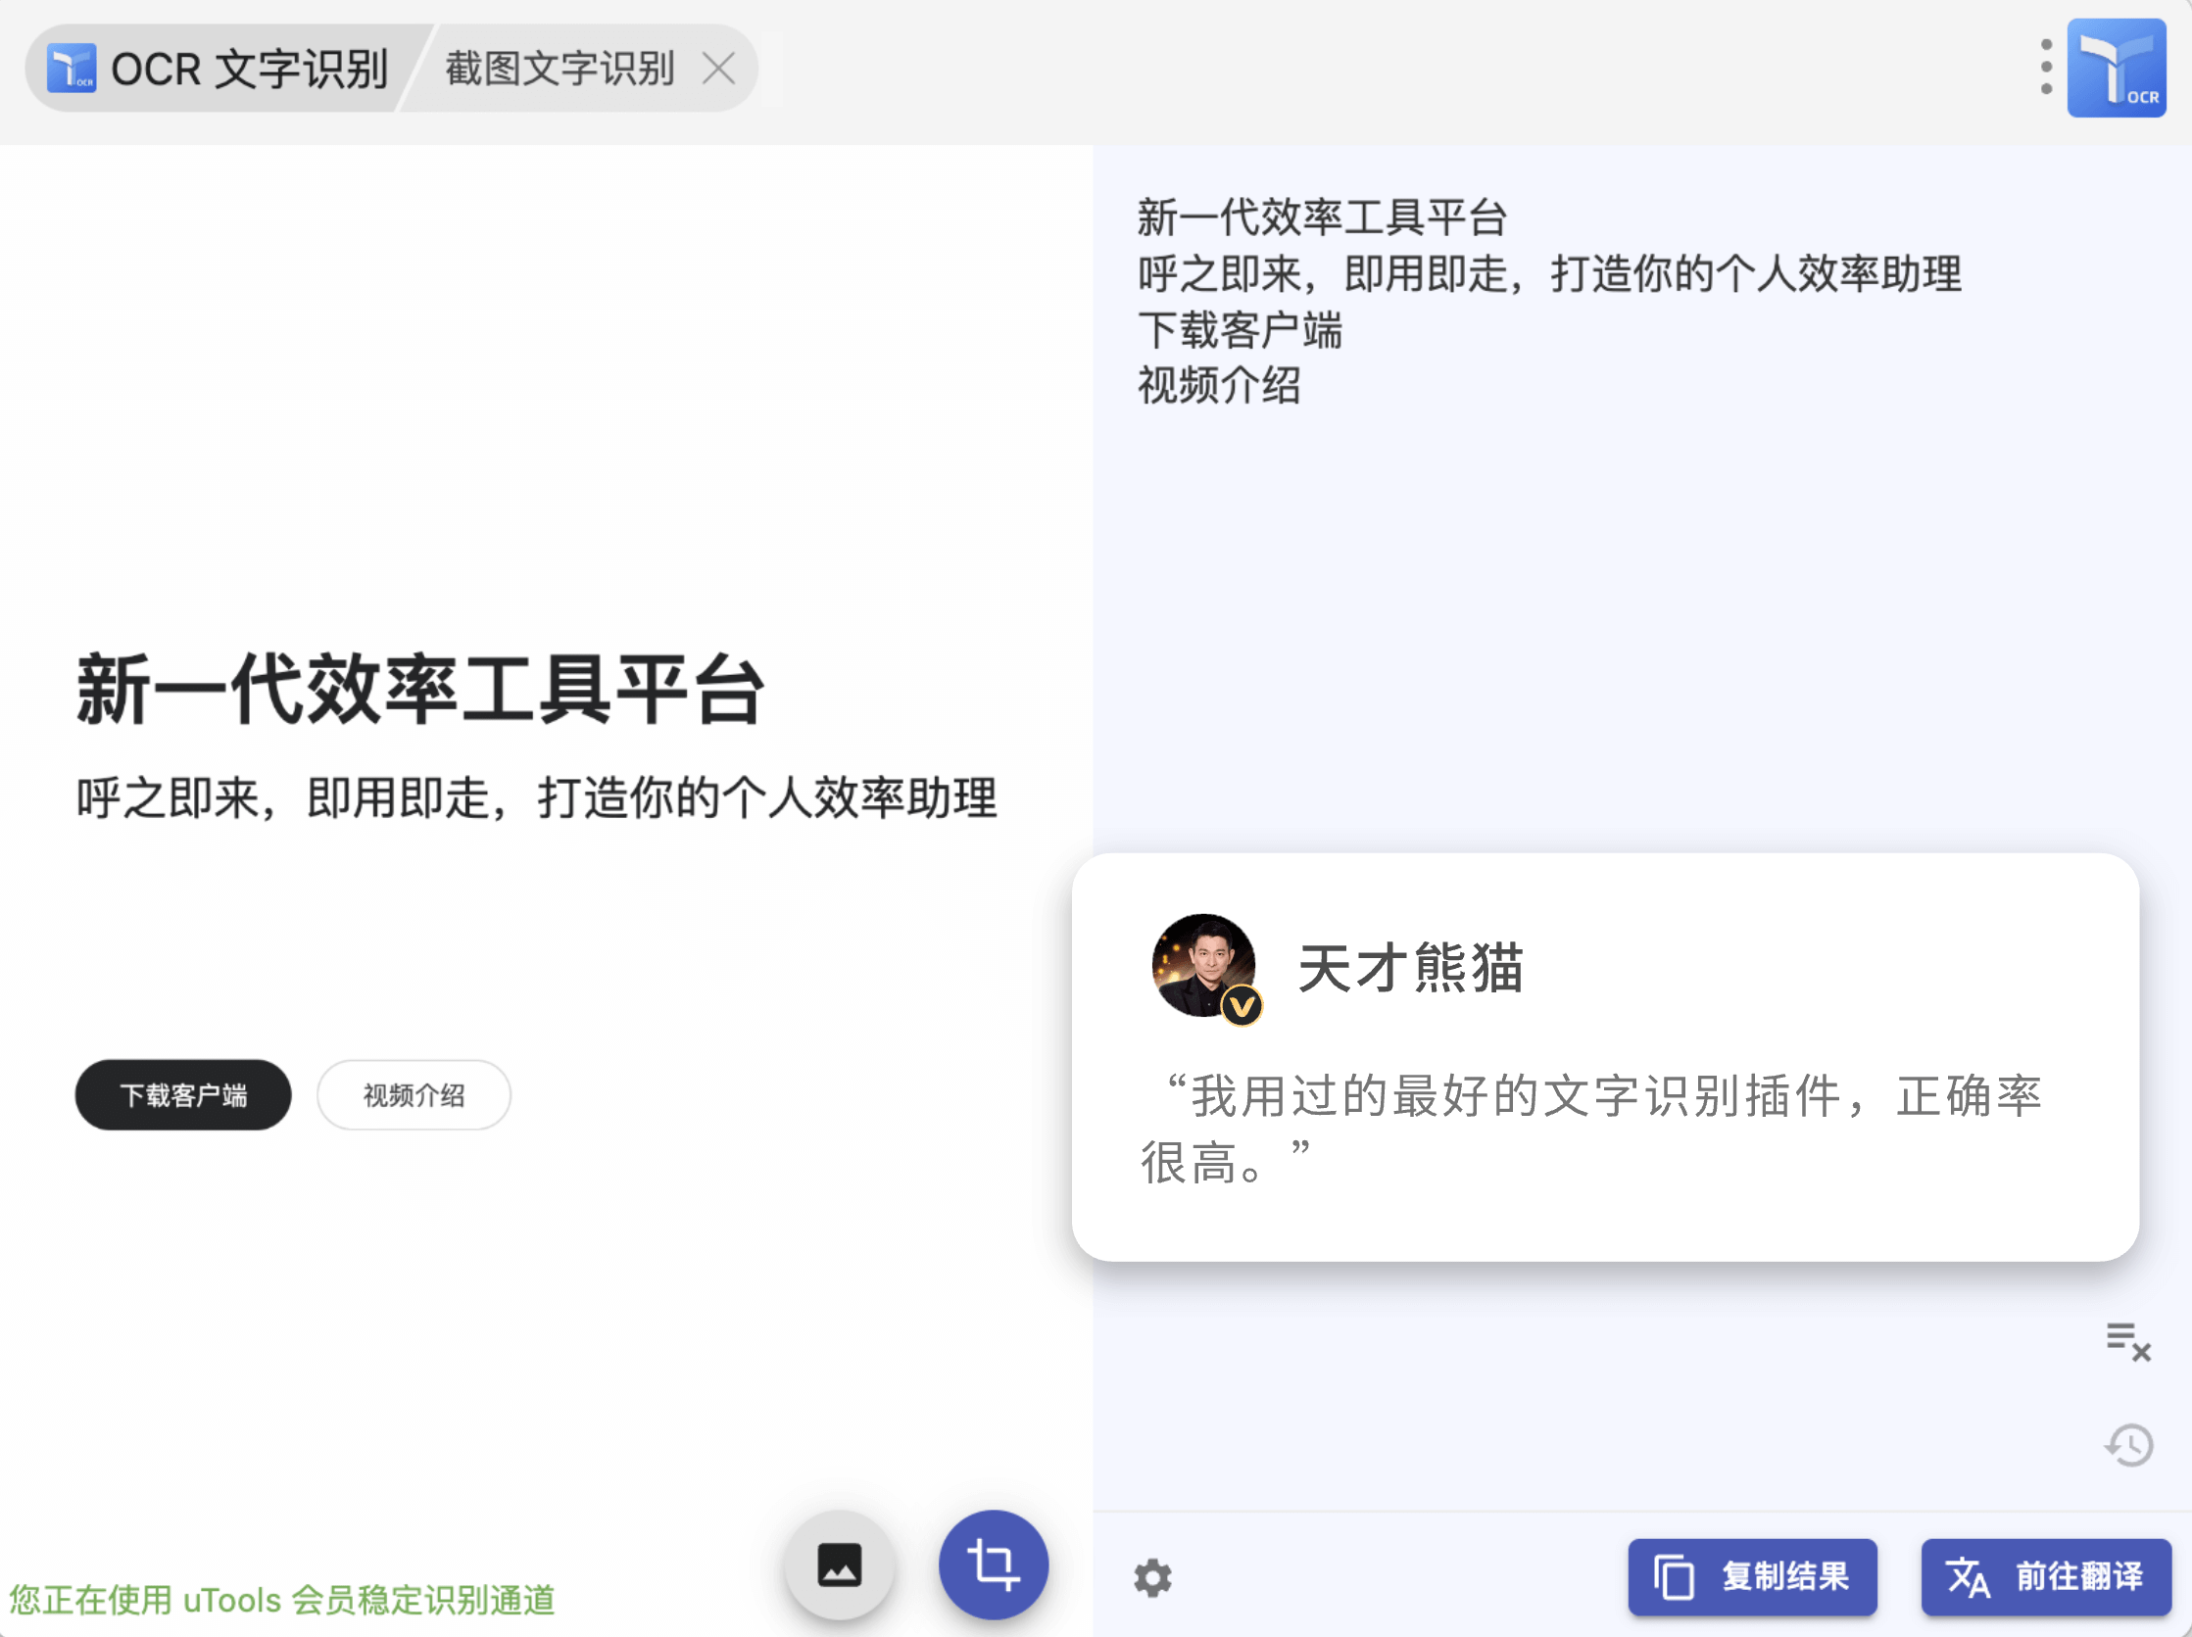Click copy icon on 复制结果 button

(1674, 1576)
